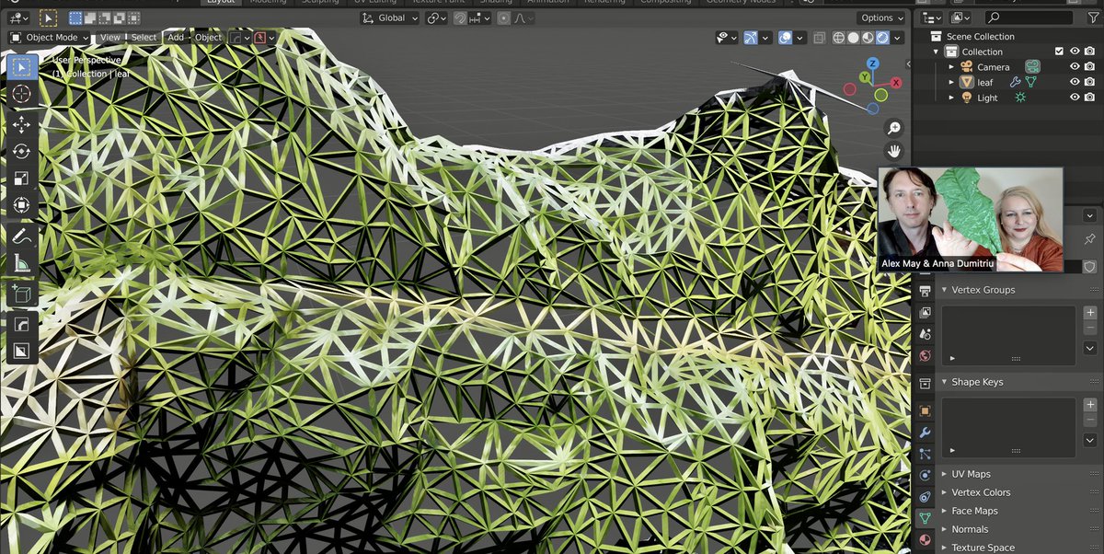
Task: Open the World properties tab
Action: (x=926, y=355)
